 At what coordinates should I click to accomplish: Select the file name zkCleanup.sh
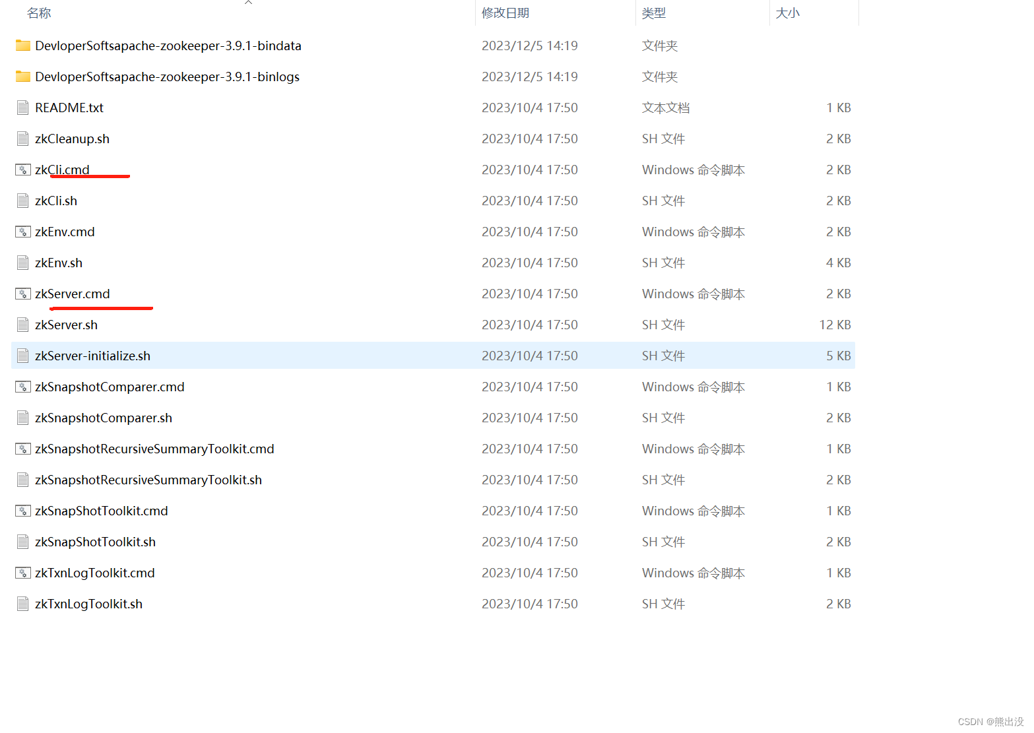(x=72, y=139)
